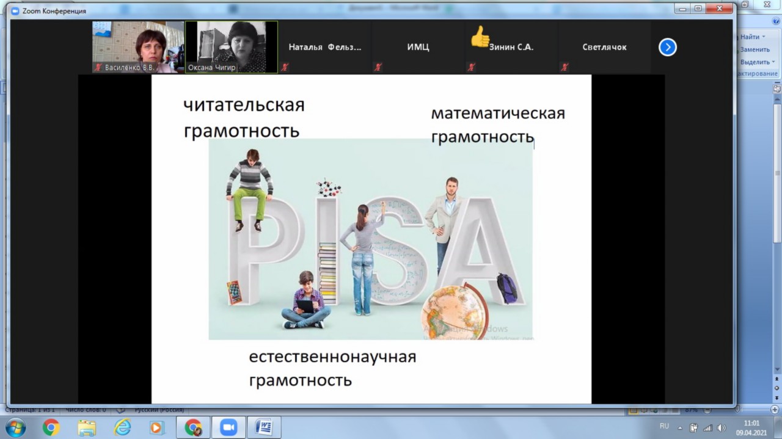Select Оксана Чигир video thumbnail
Image resolution: width=782 pixels, height=439 pixels.
231,47
